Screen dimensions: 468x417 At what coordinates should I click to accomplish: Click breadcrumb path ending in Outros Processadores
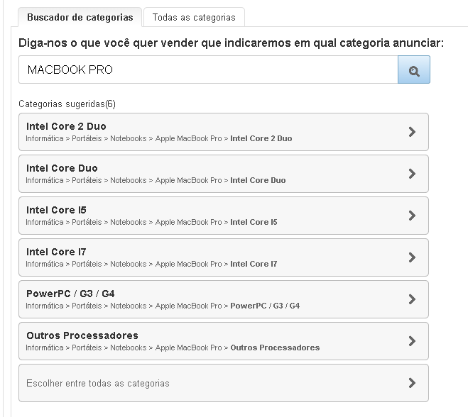click(173, 347)
